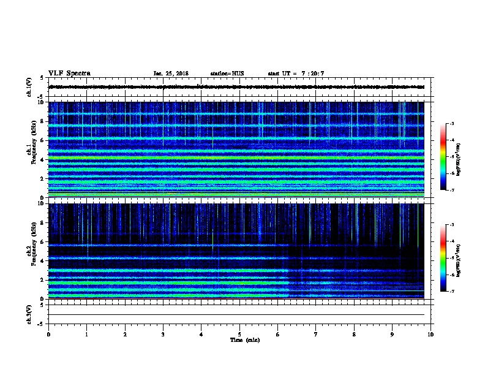The image size is (485, 375).
Task: Click the time-axis tick label "0"
Action: pos(48,335)
